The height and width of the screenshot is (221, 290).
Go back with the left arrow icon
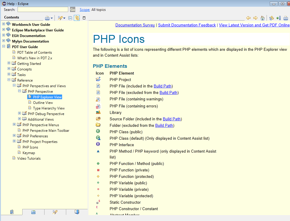point(248,18)
